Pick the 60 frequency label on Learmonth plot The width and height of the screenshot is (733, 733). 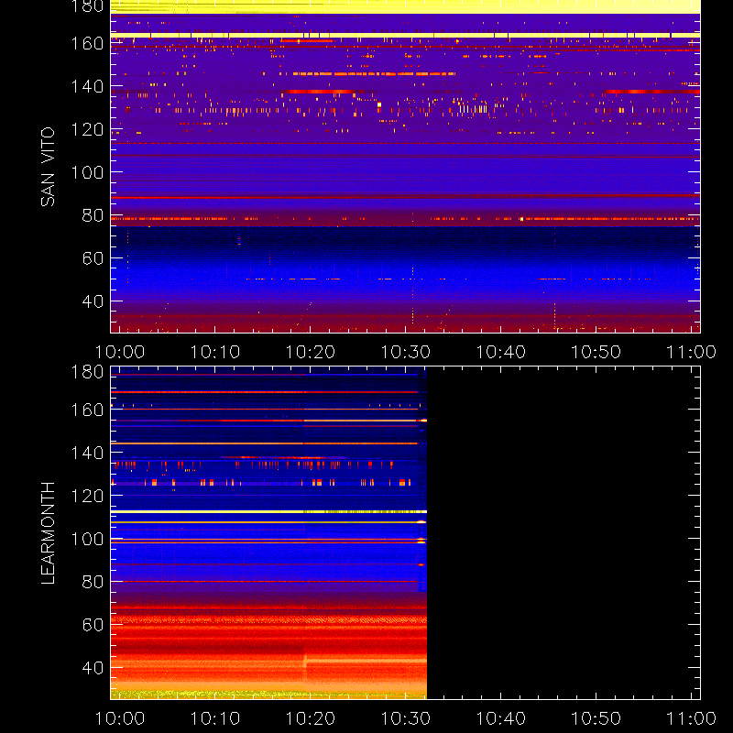coord(93,625)
